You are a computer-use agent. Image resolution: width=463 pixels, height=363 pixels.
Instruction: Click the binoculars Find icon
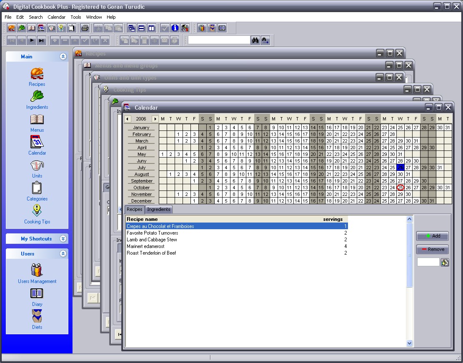pos(255,40)
